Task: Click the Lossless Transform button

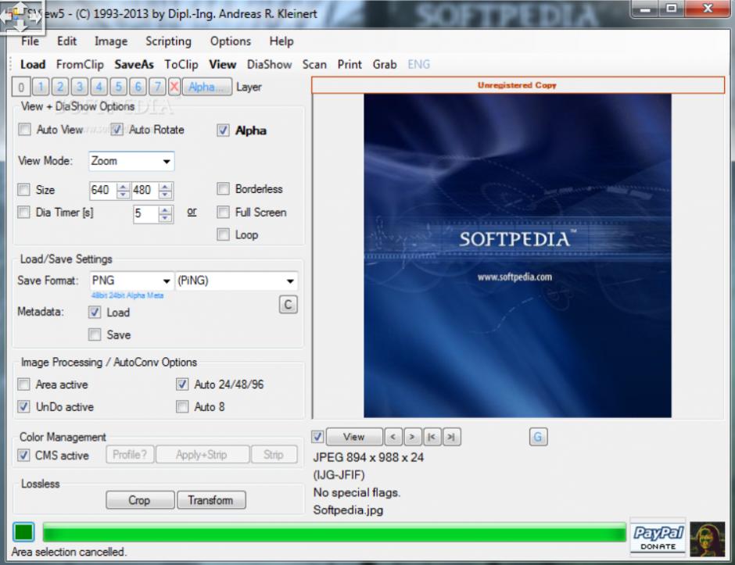Action: click(x=211, y=500)
